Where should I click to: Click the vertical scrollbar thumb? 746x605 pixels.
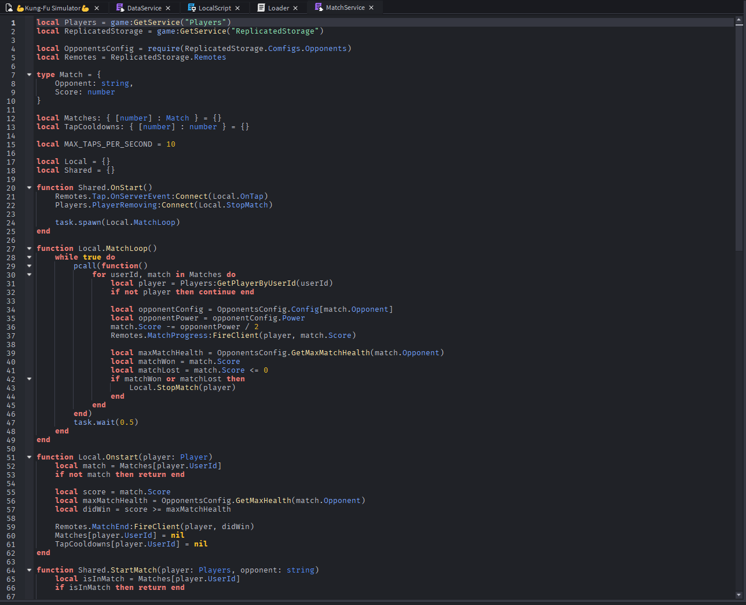coord(738,136)
